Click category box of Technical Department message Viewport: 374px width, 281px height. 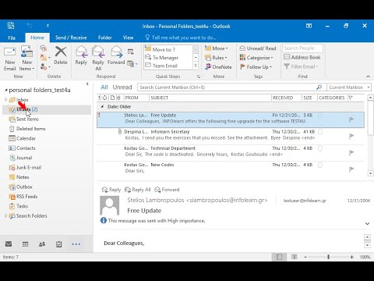pyautogui.click(x=320, y=148)
